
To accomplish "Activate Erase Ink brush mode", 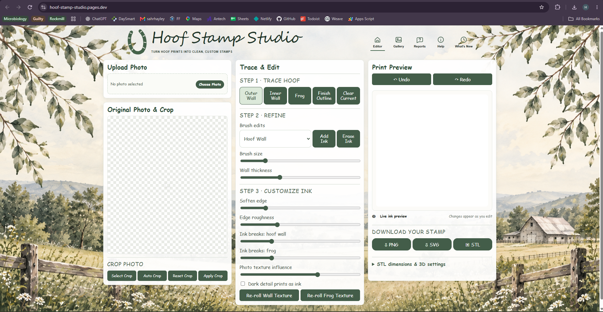I will click(348, 139).
